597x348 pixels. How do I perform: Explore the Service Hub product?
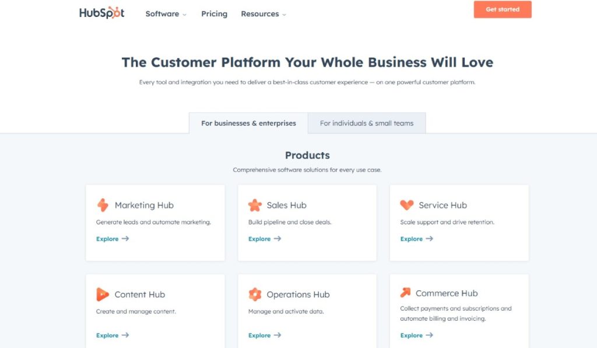[412, 239]
